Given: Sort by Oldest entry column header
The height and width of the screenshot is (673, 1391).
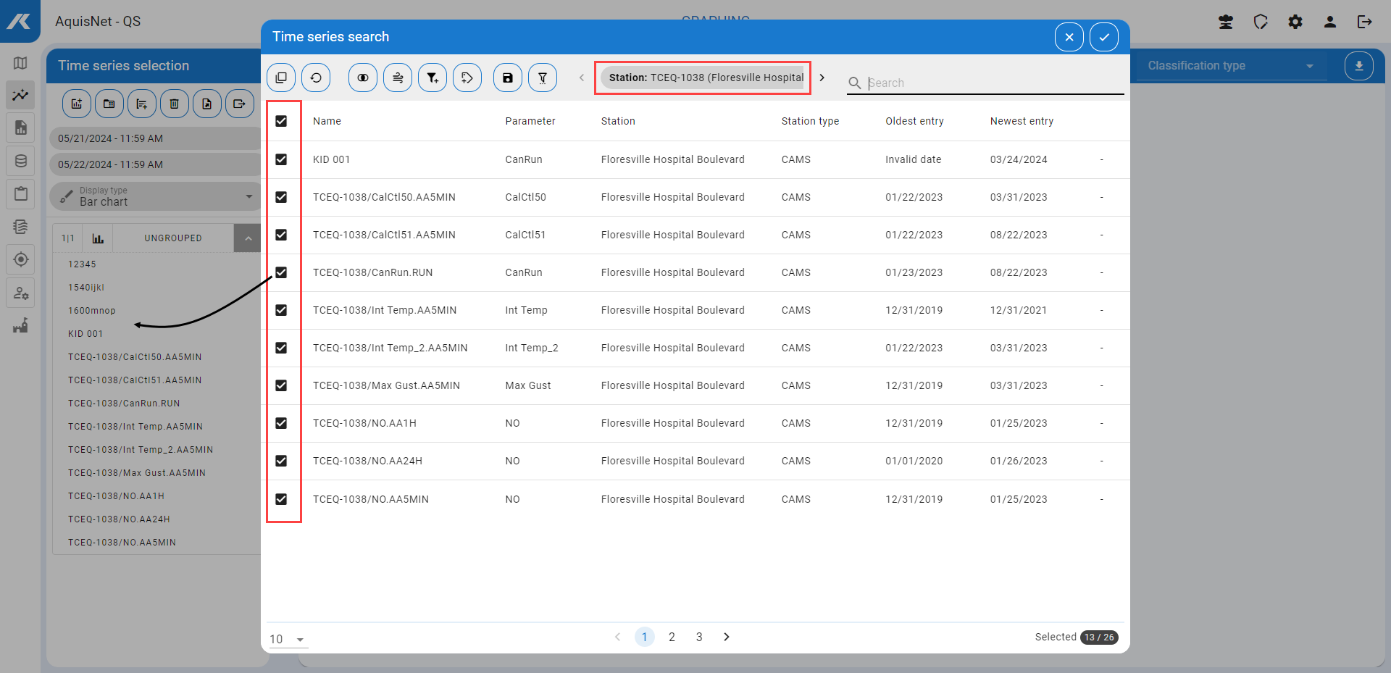Looking at the screenshot, I should [914, 121].
